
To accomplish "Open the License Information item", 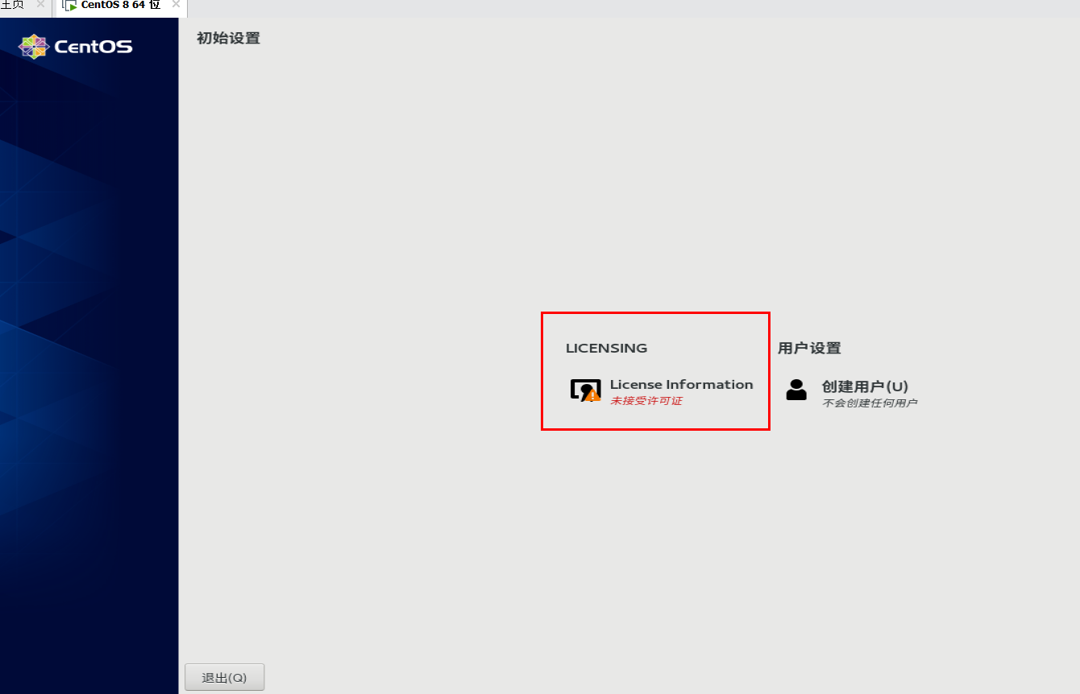I will click(681, 384).
